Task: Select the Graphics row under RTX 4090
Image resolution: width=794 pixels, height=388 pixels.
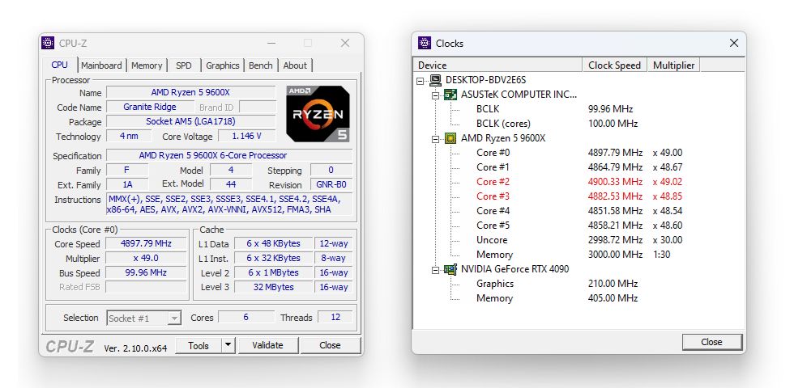Action: coord(495,284)
